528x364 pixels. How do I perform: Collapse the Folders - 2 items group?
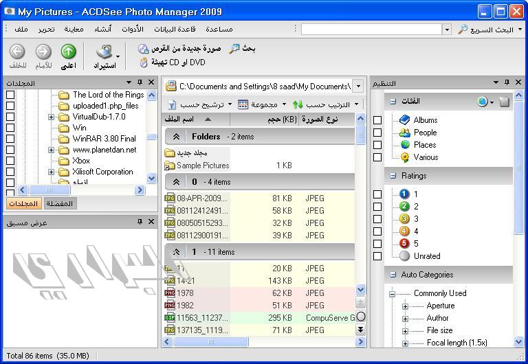[176, 137]
